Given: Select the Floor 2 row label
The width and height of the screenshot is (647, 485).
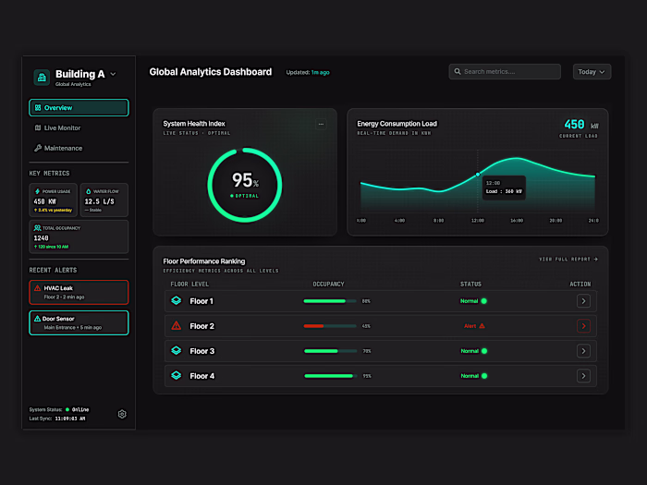Looking at the screenshot, I should pyautogui.click(x=201, y=326).
